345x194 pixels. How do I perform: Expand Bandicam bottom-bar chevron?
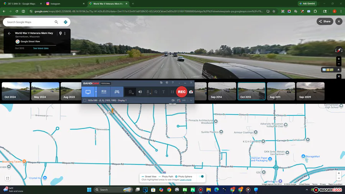pyautogui.click(x=191, y=100)
